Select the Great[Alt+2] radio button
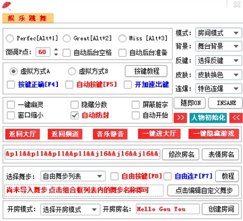Viewport: 243px width, 221px height. 66,39
